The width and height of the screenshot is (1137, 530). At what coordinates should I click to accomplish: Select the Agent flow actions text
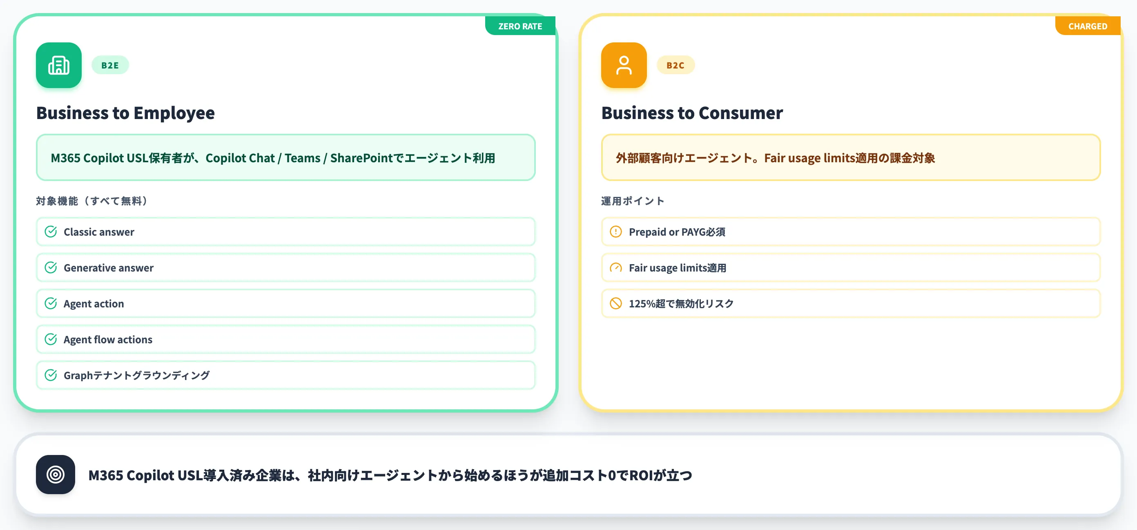click(108, 340)
